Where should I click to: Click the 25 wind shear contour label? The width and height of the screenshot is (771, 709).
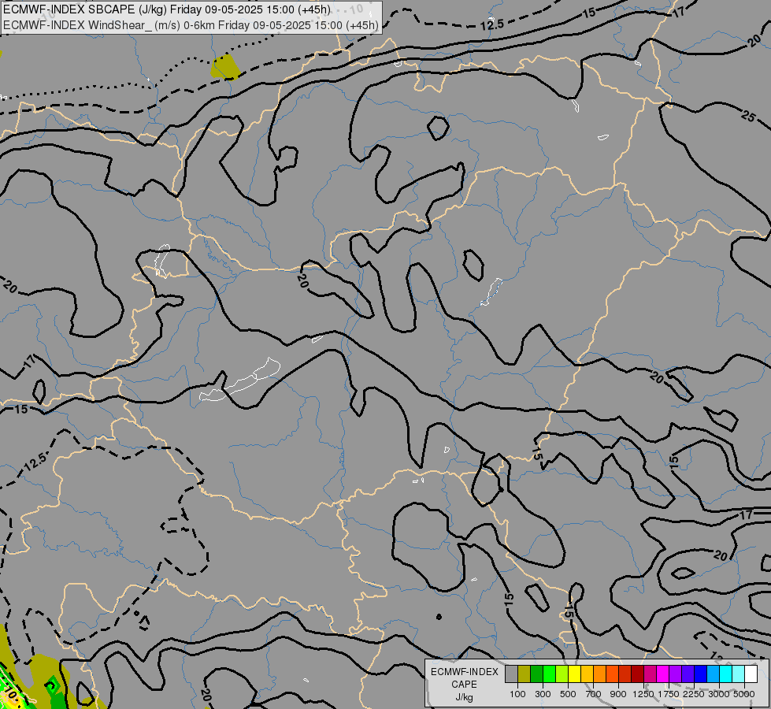click(x=748, y=117)
